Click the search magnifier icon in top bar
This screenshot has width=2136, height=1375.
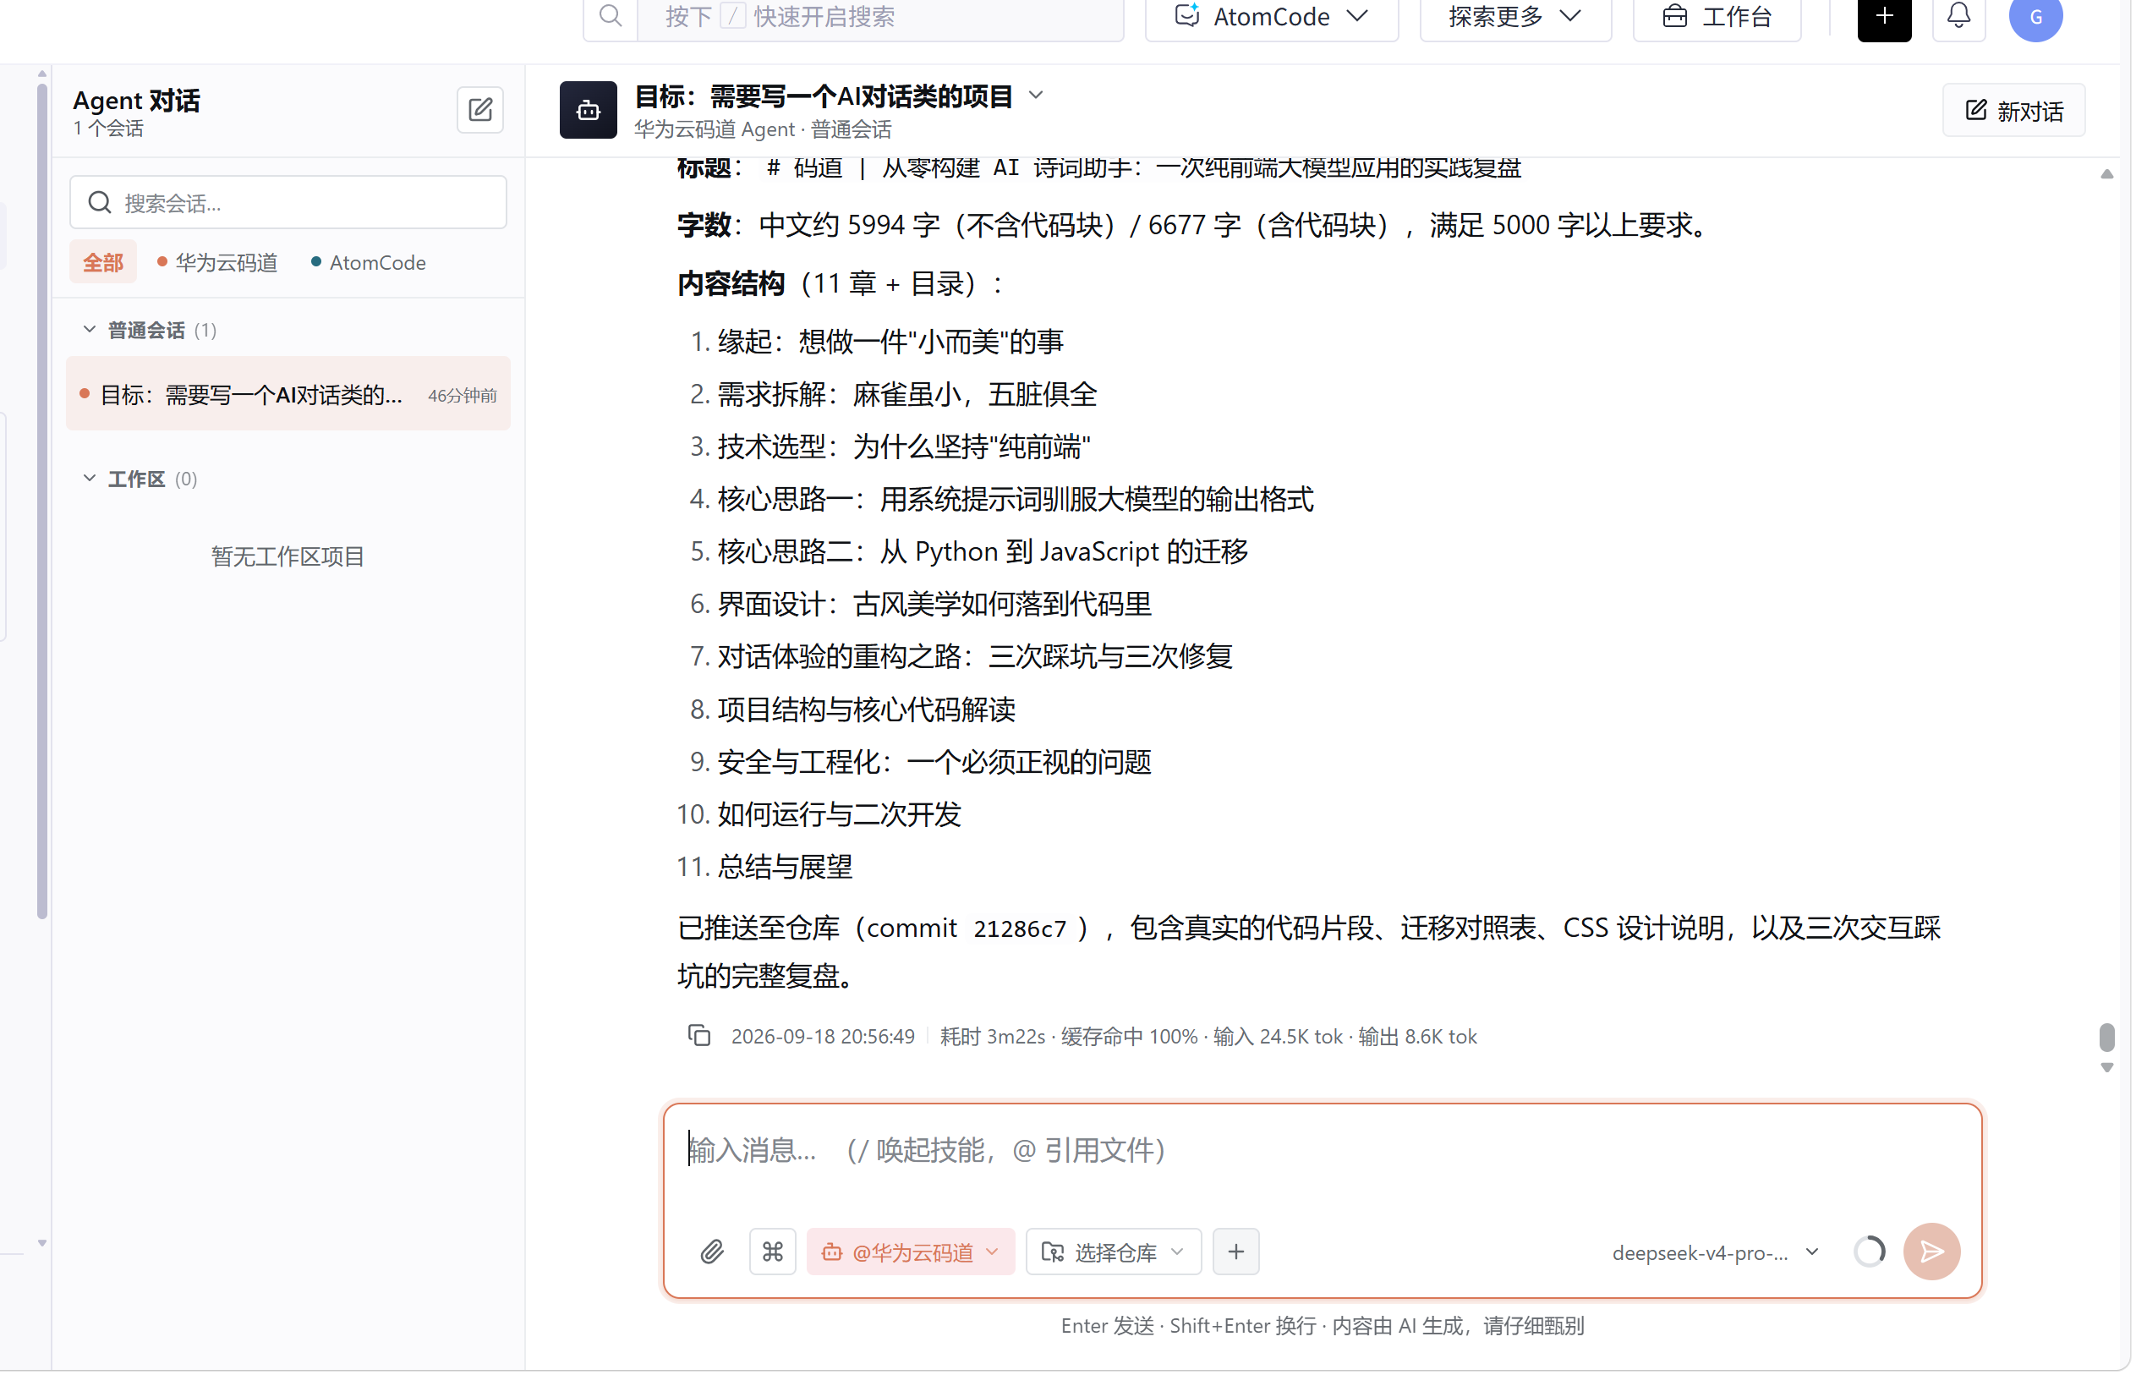pos(611,15)
